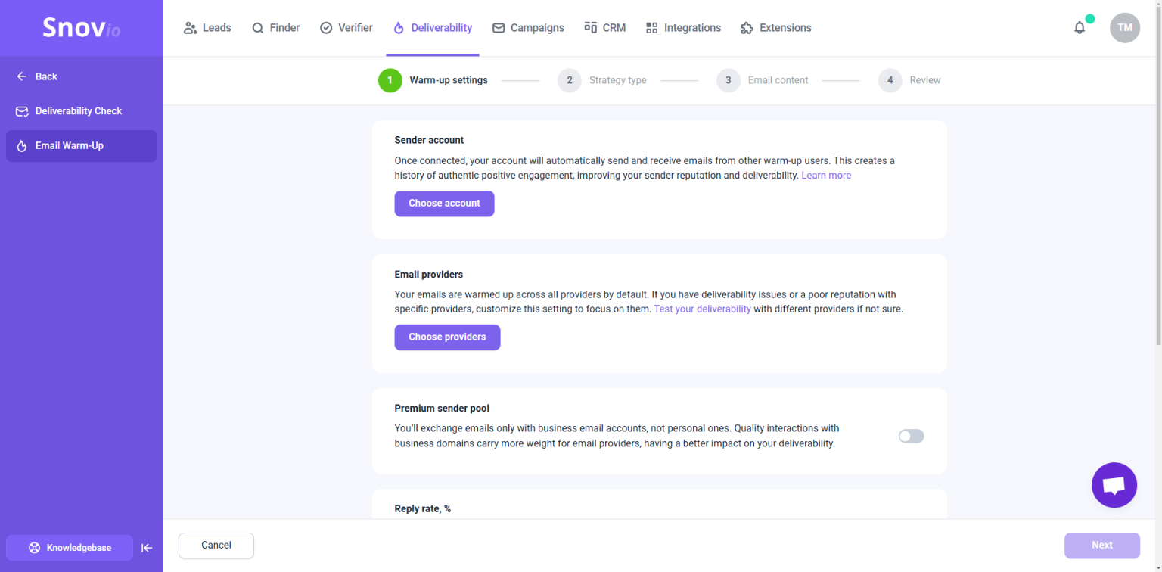The width and height of the screenshot is (1162, 572).
Task: Open the Leads tab
Action: pos(207,28)
